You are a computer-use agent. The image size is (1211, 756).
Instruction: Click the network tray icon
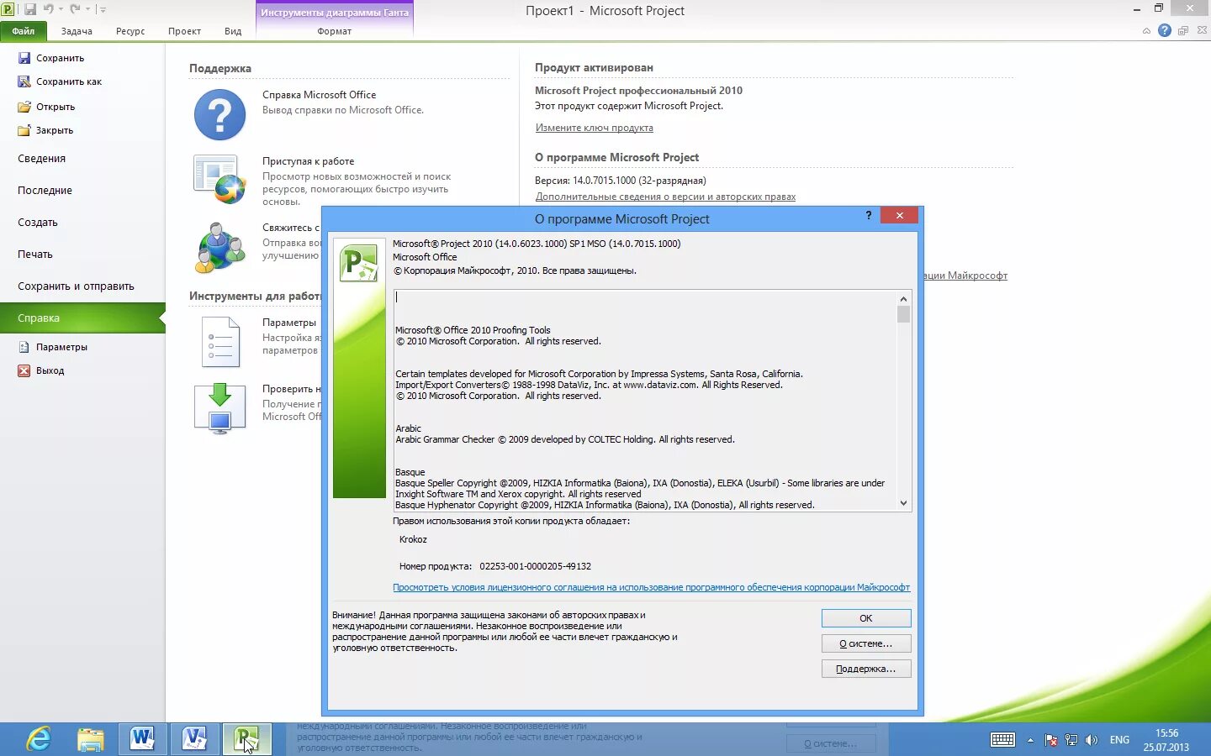coord(1071,740)
